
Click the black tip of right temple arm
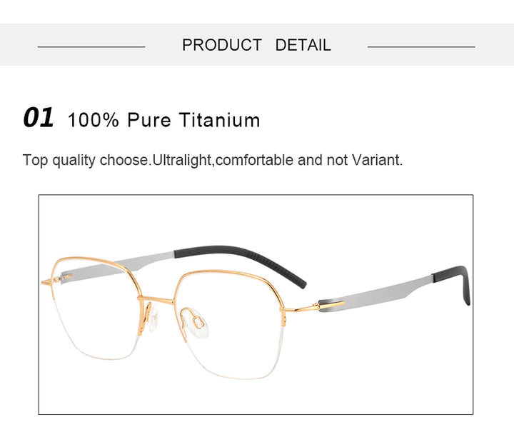coord(454,283)
